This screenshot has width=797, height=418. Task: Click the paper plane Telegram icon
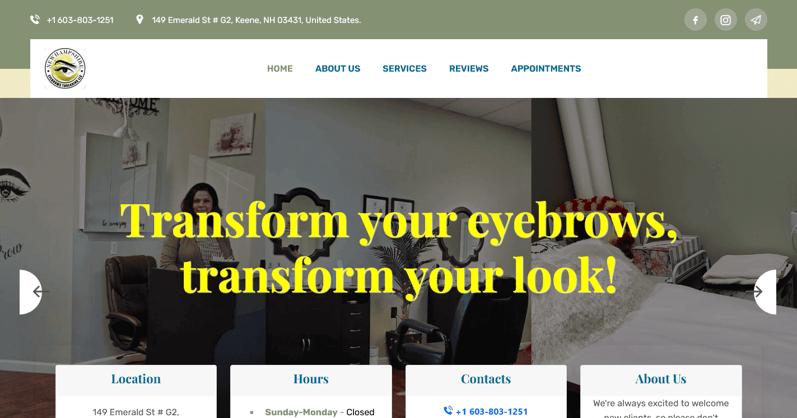(x=756, y=20)
